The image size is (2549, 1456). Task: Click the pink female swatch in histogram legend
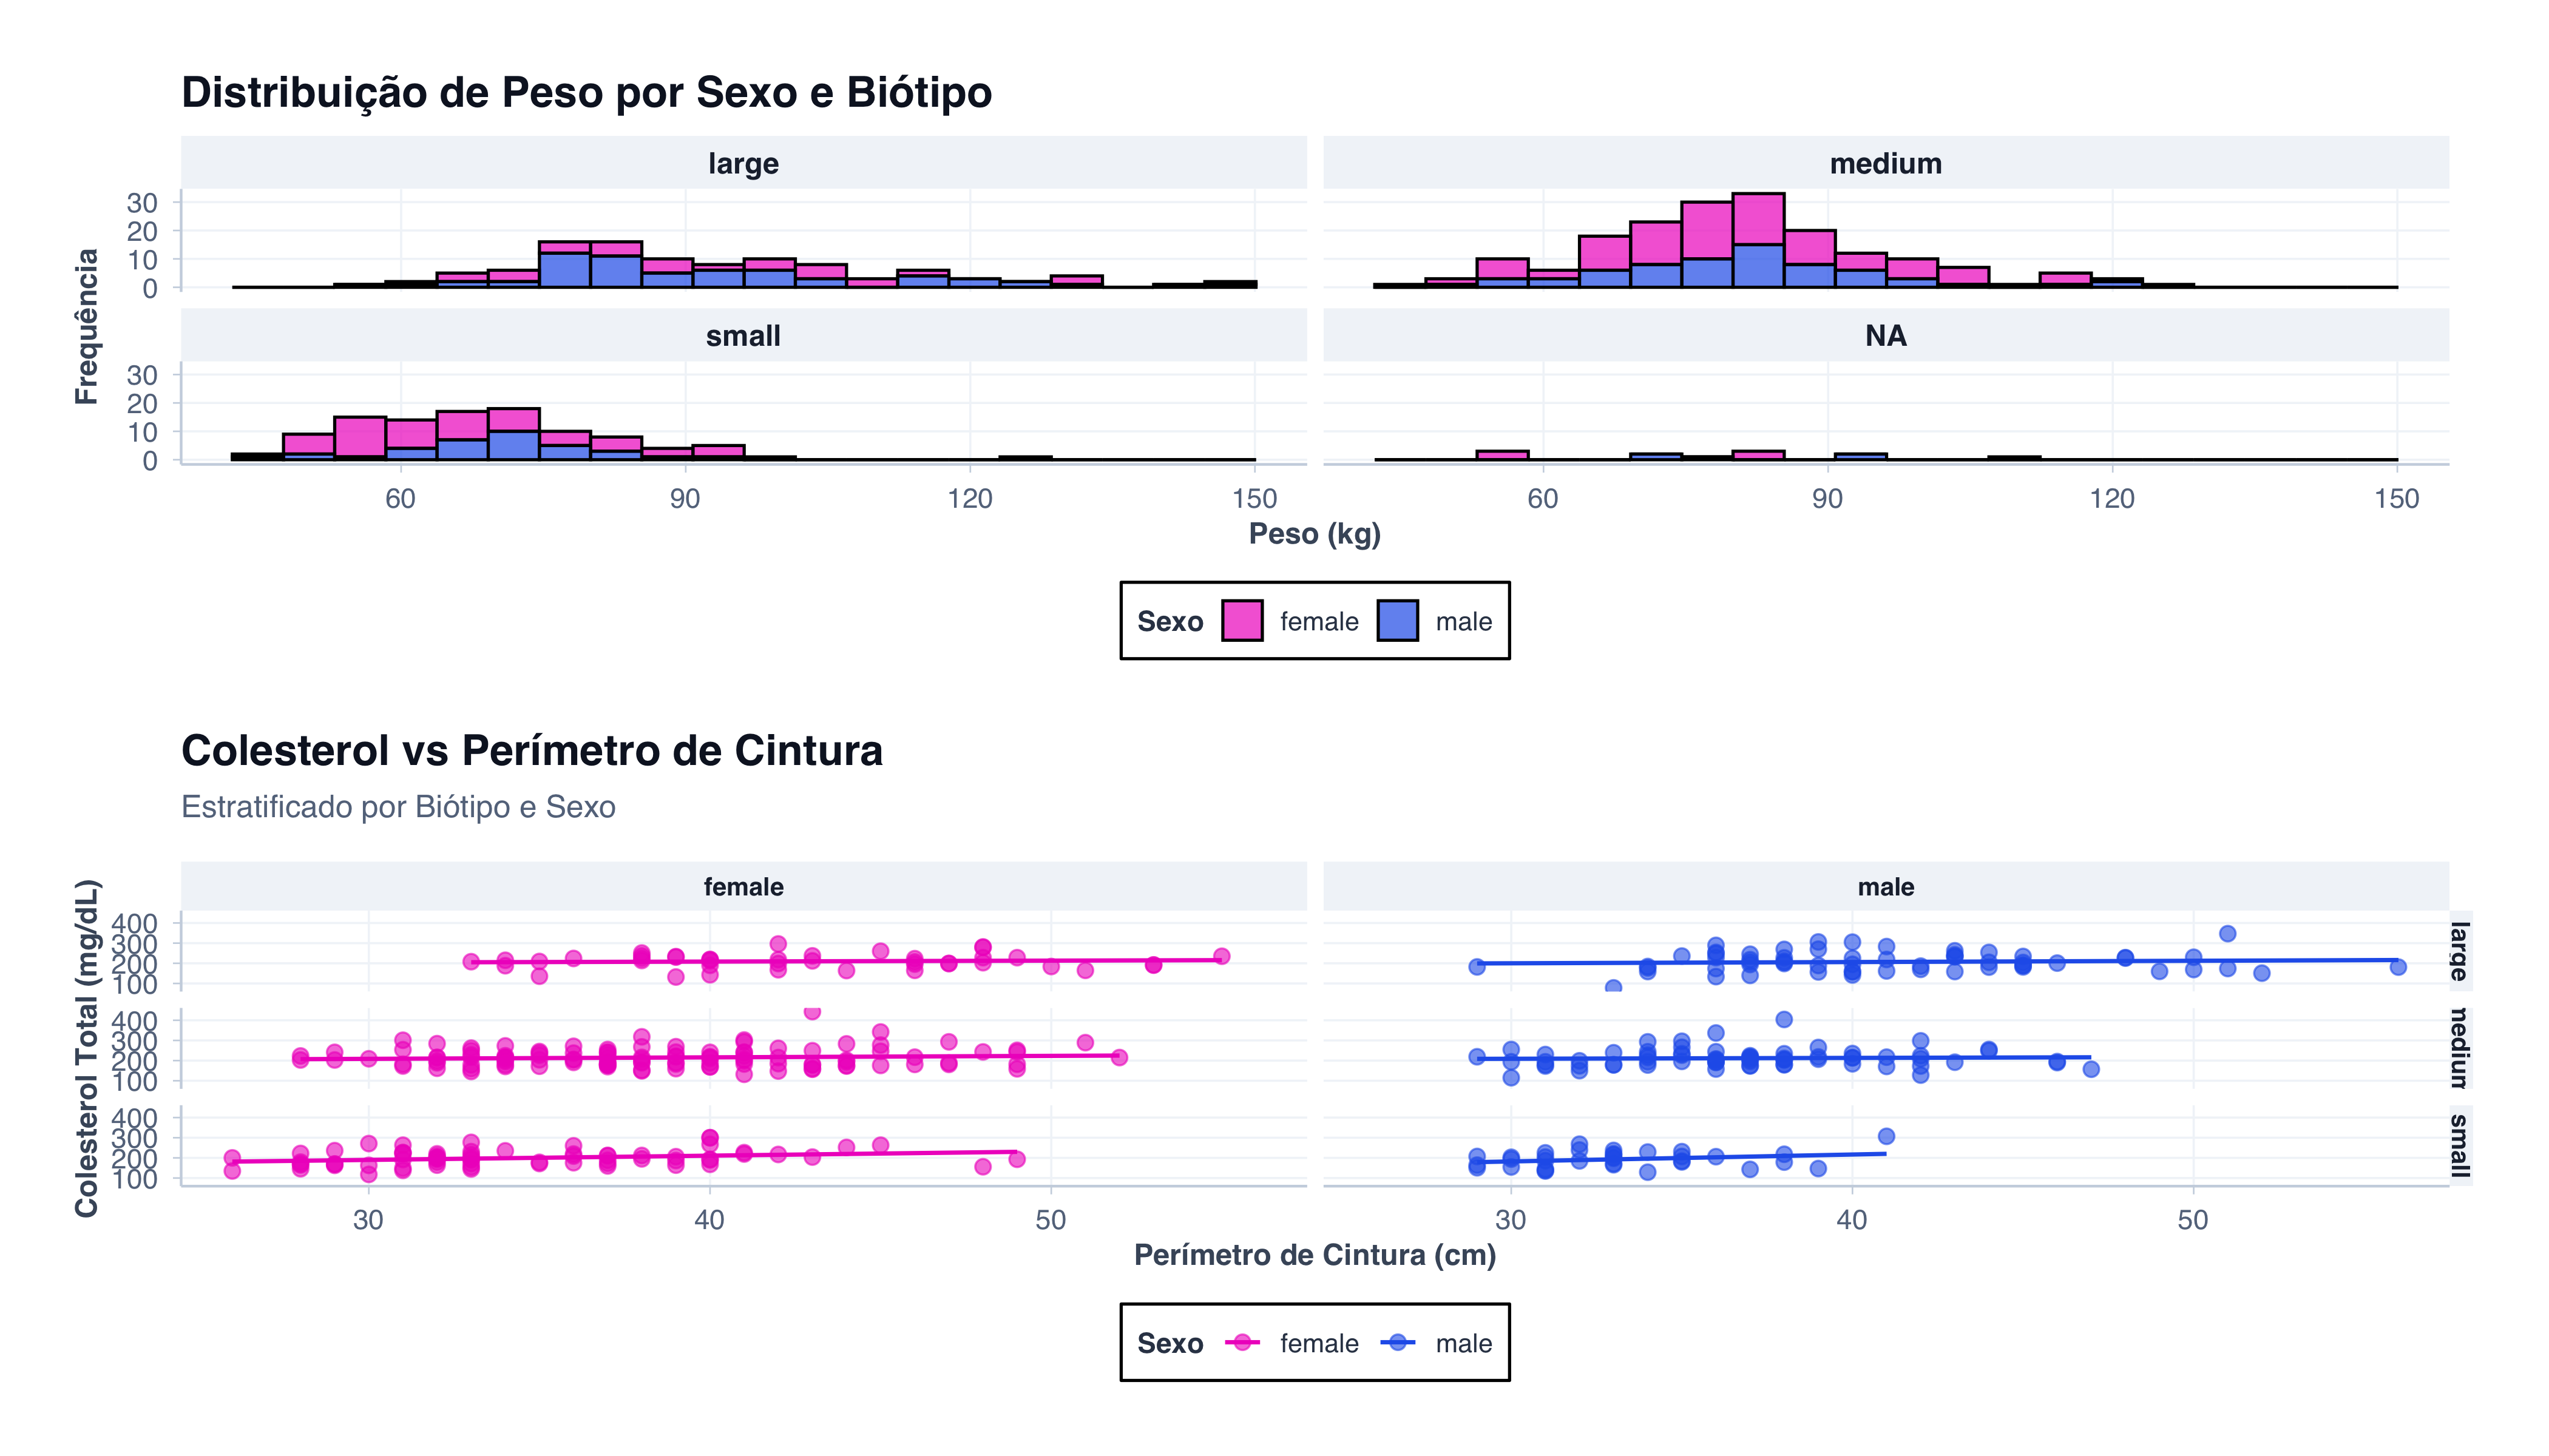[x=1242, y=621]
